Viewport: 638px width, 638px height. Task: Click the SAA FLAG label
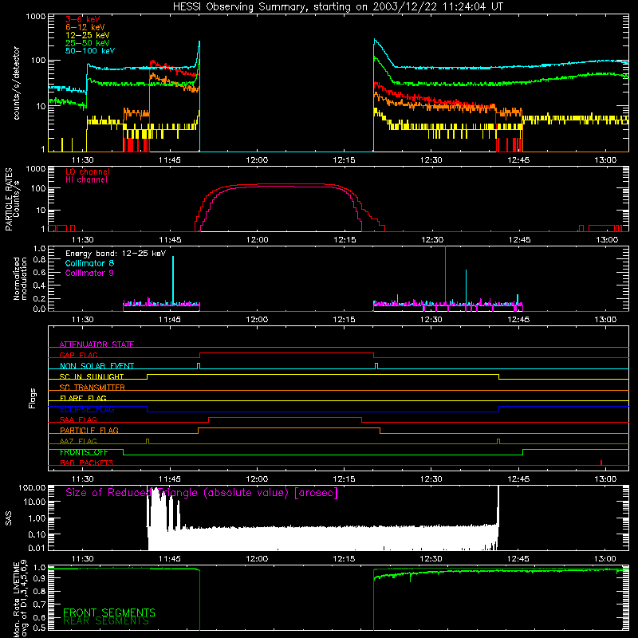tap(78, 419)
